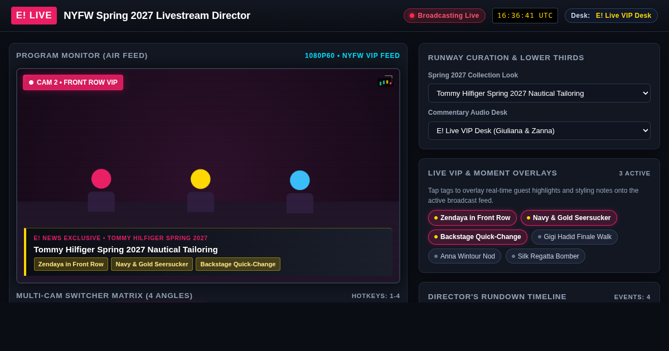Open the Commentary Audio Desk dropdown
The width and height of the screenshot is (669, 351).
[x=539, y=130]
